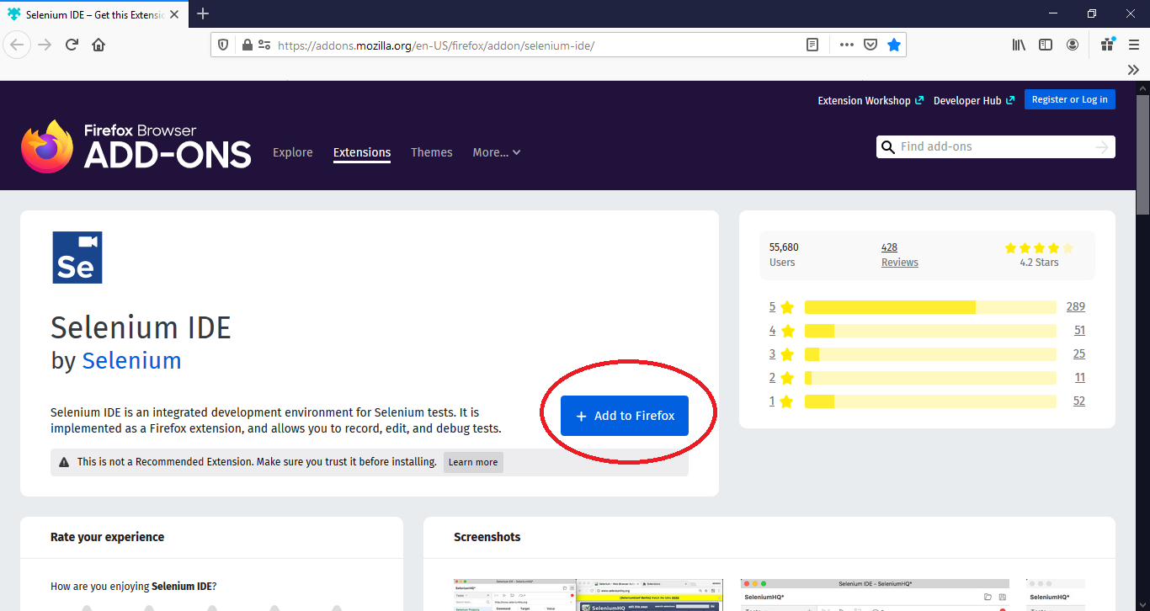
Task: Open the 11 two-star review count
Action: click(x=1079, y=378)
